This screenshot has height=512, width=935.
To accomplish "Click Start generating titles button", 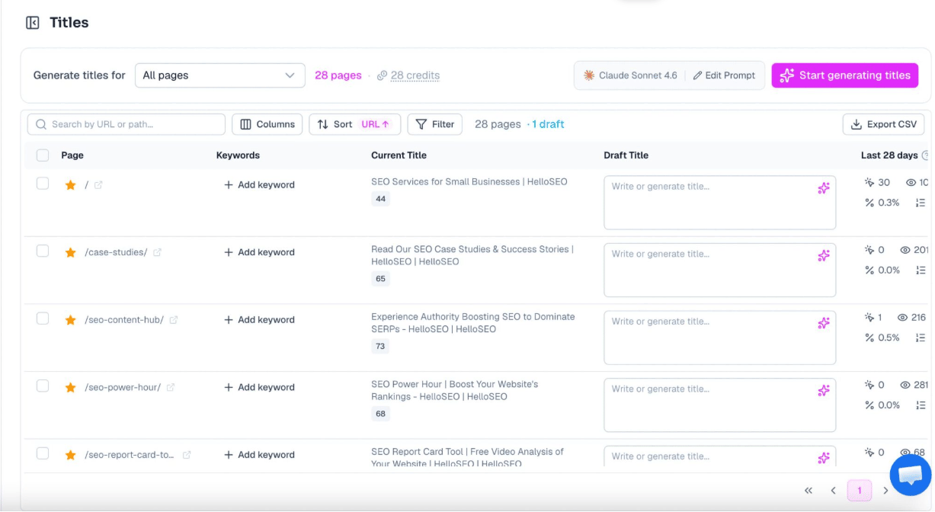I will (844, 75).
